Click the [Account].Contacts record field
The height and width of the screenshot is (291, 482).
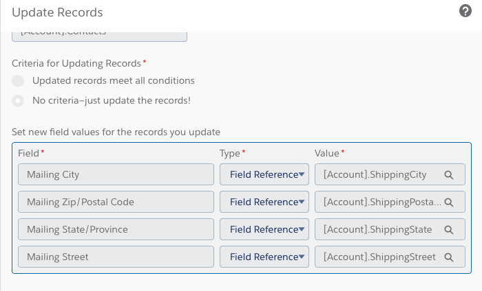[x=99, y=36]
